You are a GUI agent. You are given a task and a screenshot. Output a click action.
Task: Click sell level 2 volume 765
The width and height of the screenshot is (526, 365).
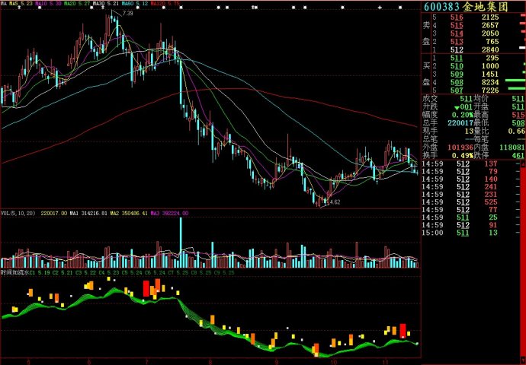click(x=492, y=42)
